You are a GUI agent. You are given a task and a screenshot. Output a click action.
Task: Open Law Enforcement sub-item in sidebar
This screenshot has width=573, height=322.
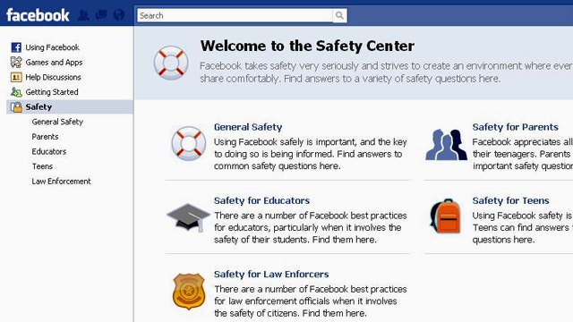[x=61, y=181]
